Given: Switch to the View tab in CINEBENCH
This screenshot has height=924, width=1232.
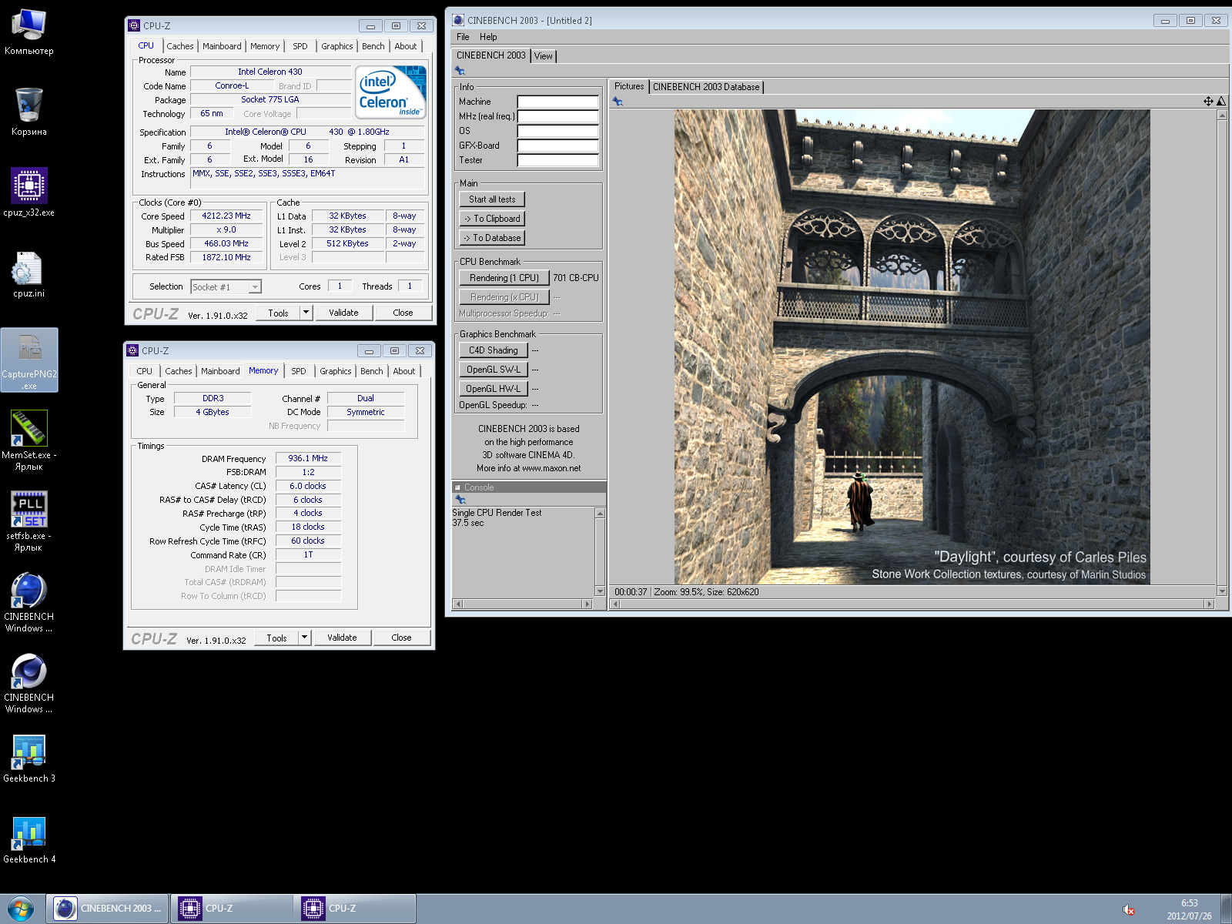Looking at the screenshot, I should click(543, 56).
